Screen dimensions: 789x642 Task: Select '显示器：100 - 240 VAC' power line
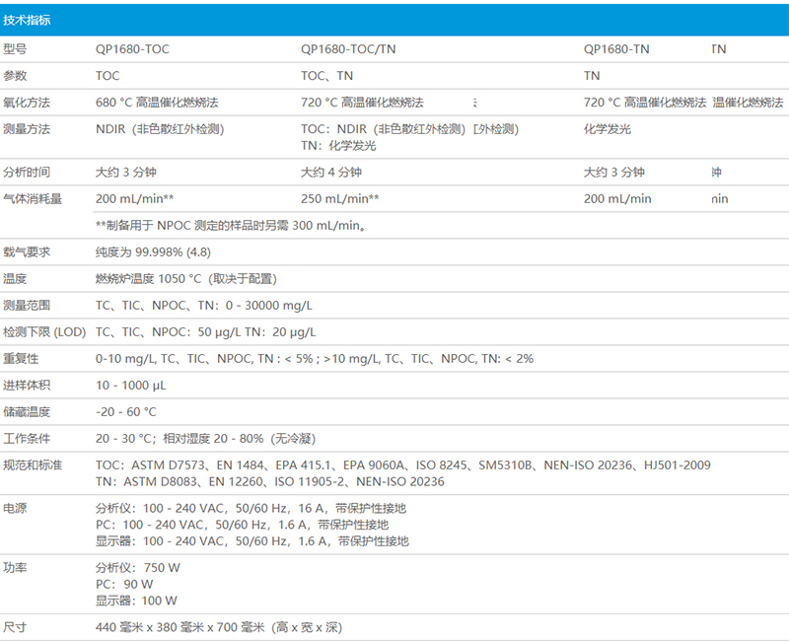(x=252, y=542)
